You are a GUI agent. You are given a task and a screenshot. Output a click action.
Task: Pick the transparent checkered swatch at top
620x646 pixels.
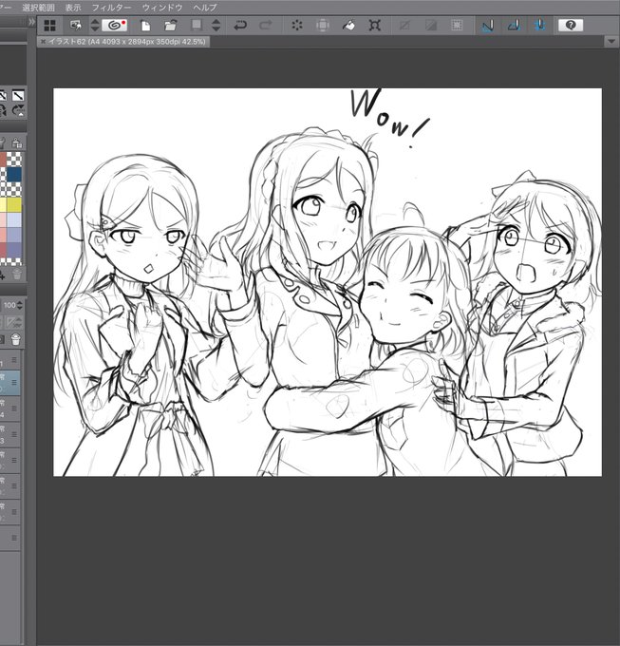coord(14,160)
